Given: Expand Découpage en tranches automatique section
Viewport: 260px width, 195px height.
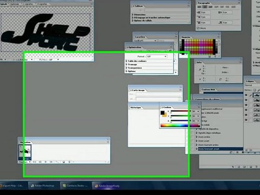Looking at the screenshot, I should pyautogui.click(x=133, y=17).
